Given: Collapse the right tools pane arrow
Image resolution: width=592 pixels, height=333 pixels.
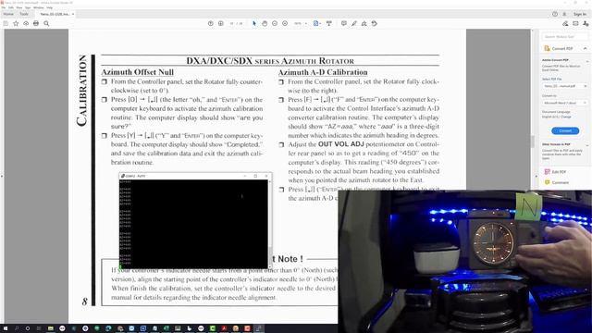Looking at the screenshot, I should [536, 177].
